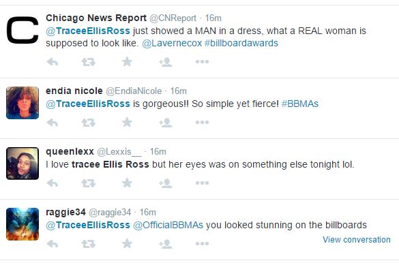Favorite the Chicago News Report tweet

pos(127,61)
